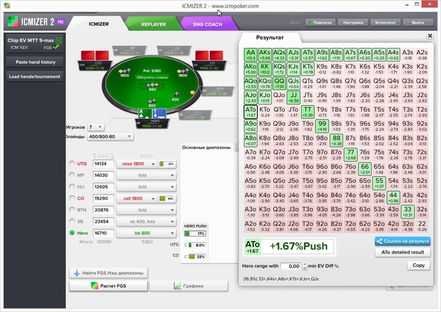The image size is (441, 312).
Task: Open the Игроков player count dropdown
Action: pos(96,127)
